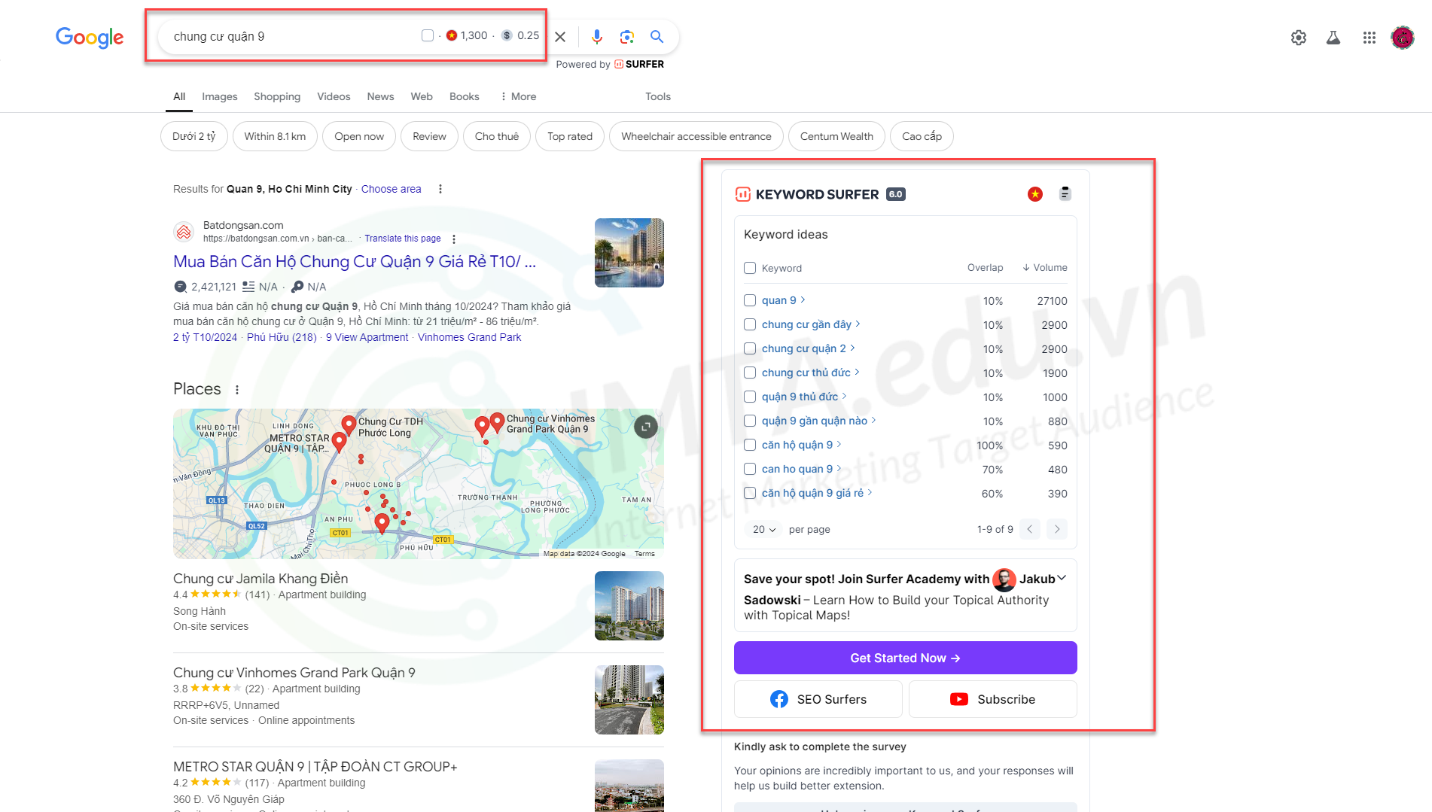Viewport: 1432px width, 812px height.
Task: Go to next keyword ideas page arrow
Action: (x=1057, y=529)
